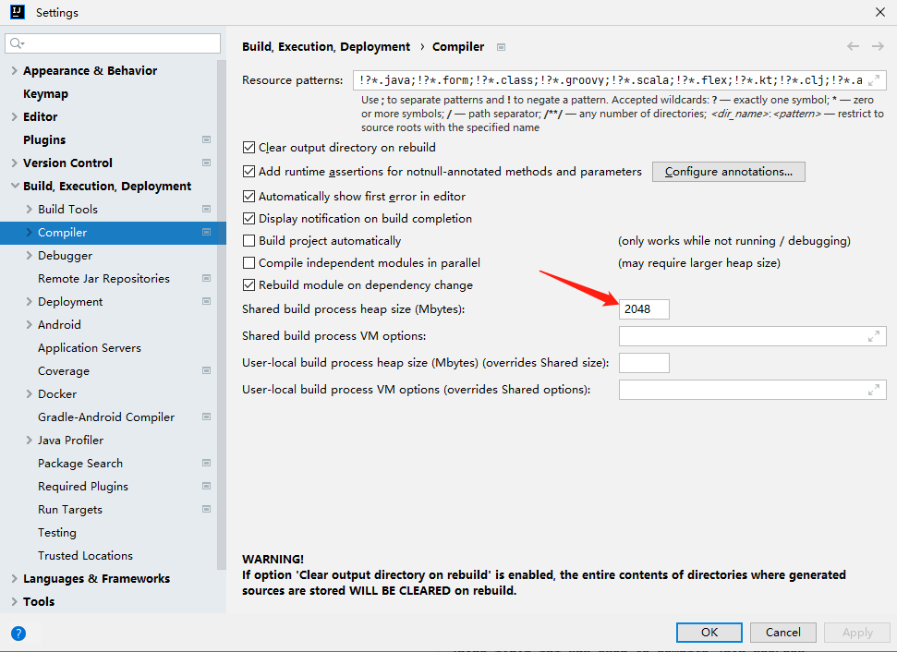Select Application Servers in the tree
This screenshot has width=897, height=652.
pyautogui.click(x=90, y=348)
